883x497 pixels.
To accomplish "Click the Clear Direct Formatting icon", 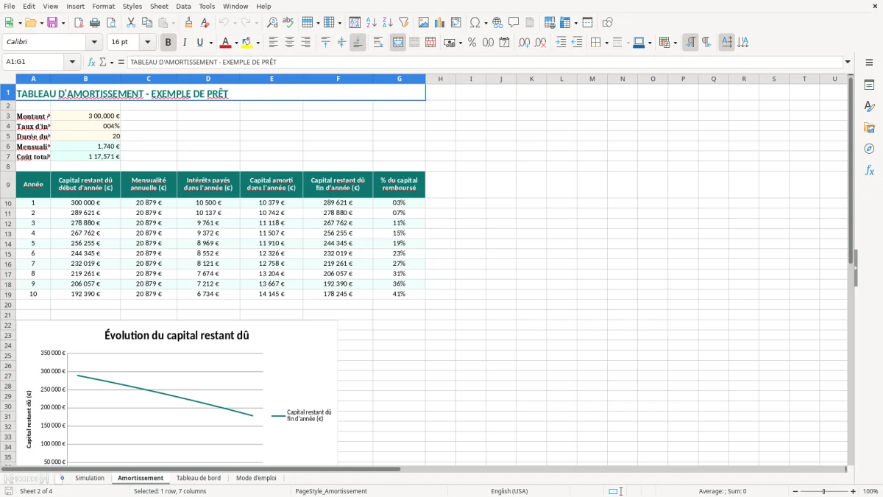I will 205,23.
